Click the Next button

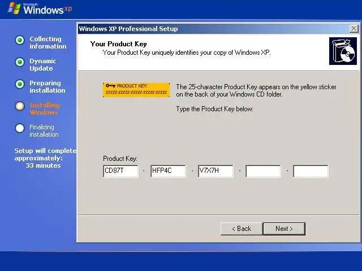click(284, 229)
